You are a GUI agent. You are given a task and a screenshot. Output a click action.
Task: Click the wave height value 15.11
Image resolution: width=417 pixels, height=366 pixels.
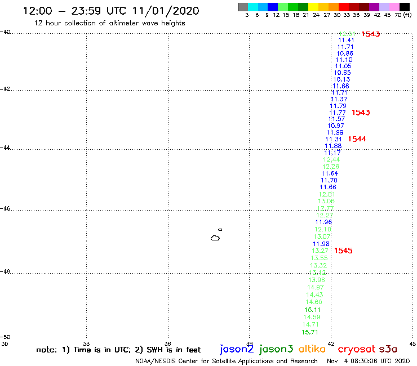coord(313,310)
